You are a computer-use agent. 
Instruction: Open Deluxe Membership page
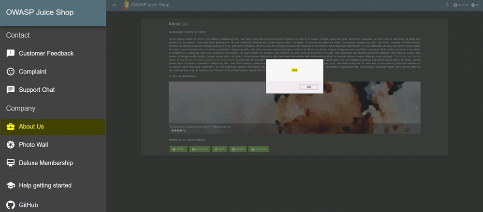point(53,163)
